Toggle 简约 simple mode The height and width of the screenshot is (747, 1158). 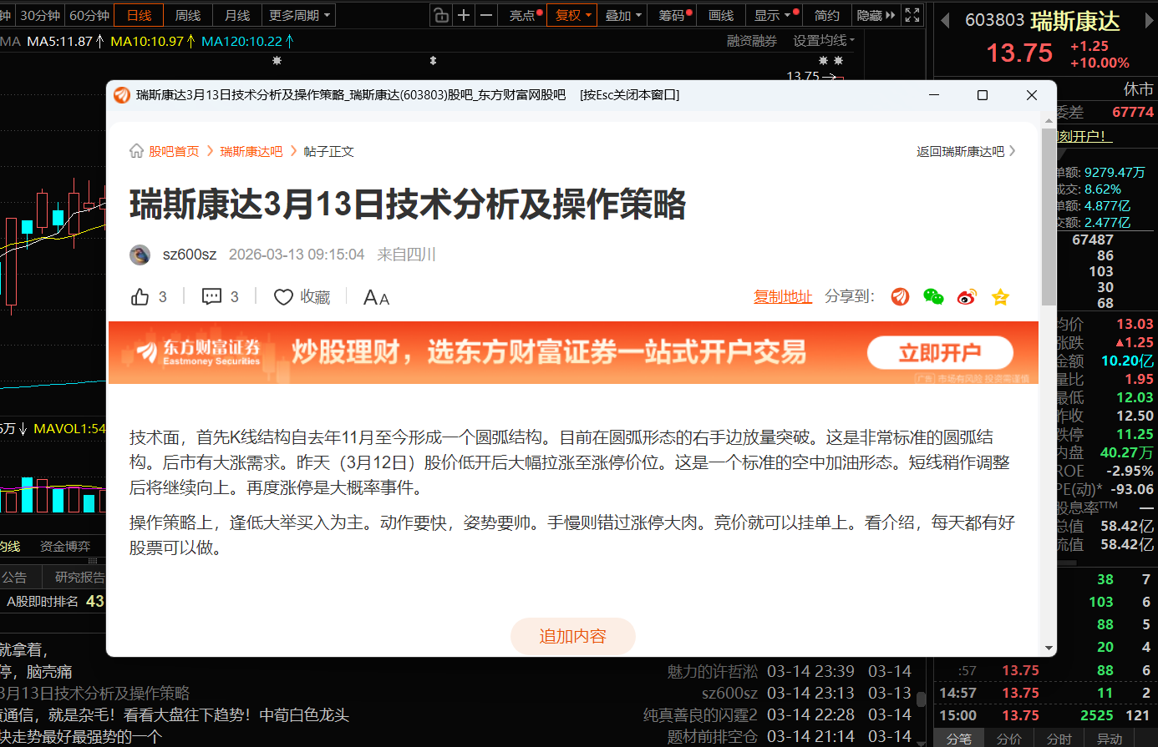827,15
